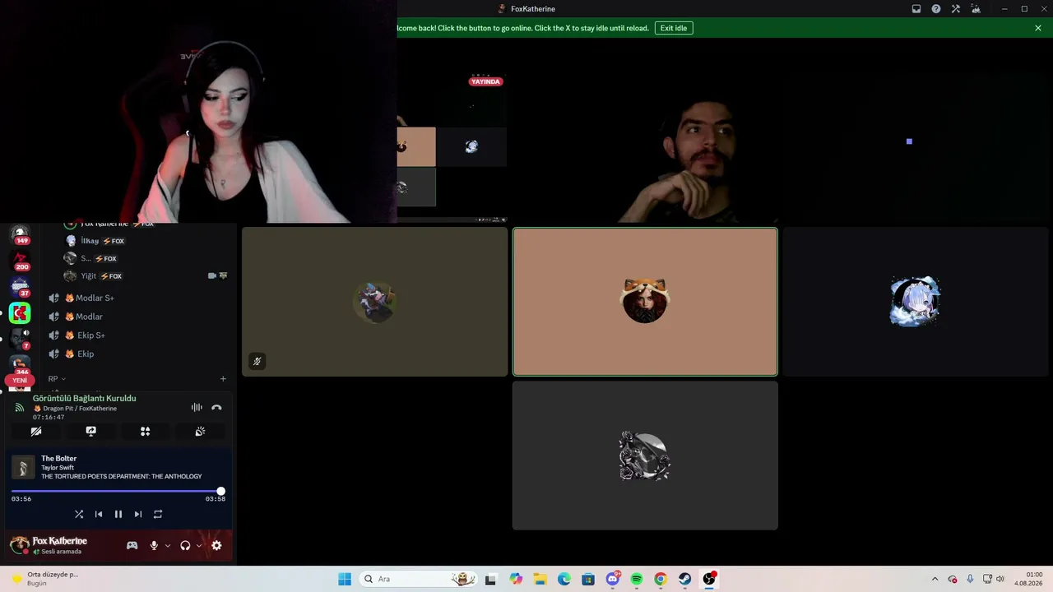Click the crossed tools icon in title bar

pos(956,9)
